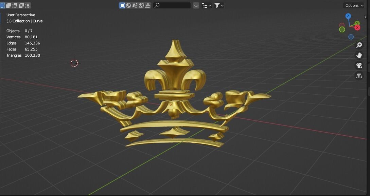Select the 'set new selection' mode icon

tap(2, 5)
